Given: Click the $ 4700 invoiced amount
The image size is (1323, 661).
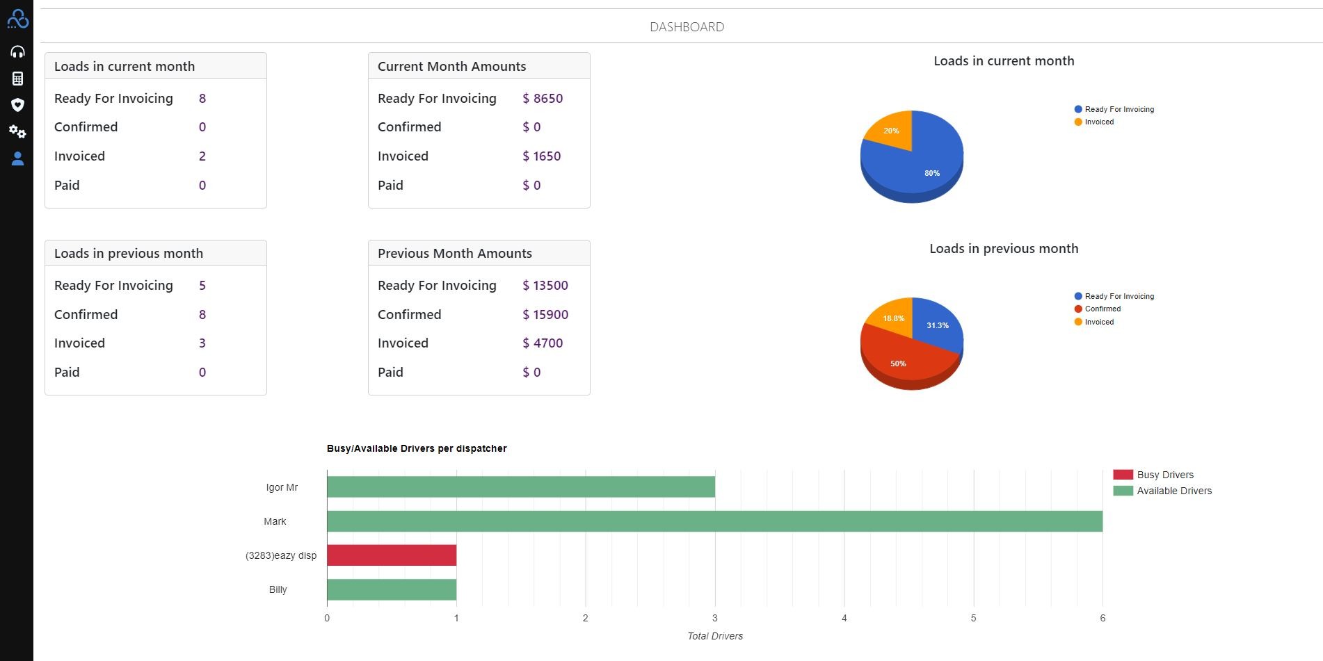Looking at the screenshot, I should tap(543, 343).
